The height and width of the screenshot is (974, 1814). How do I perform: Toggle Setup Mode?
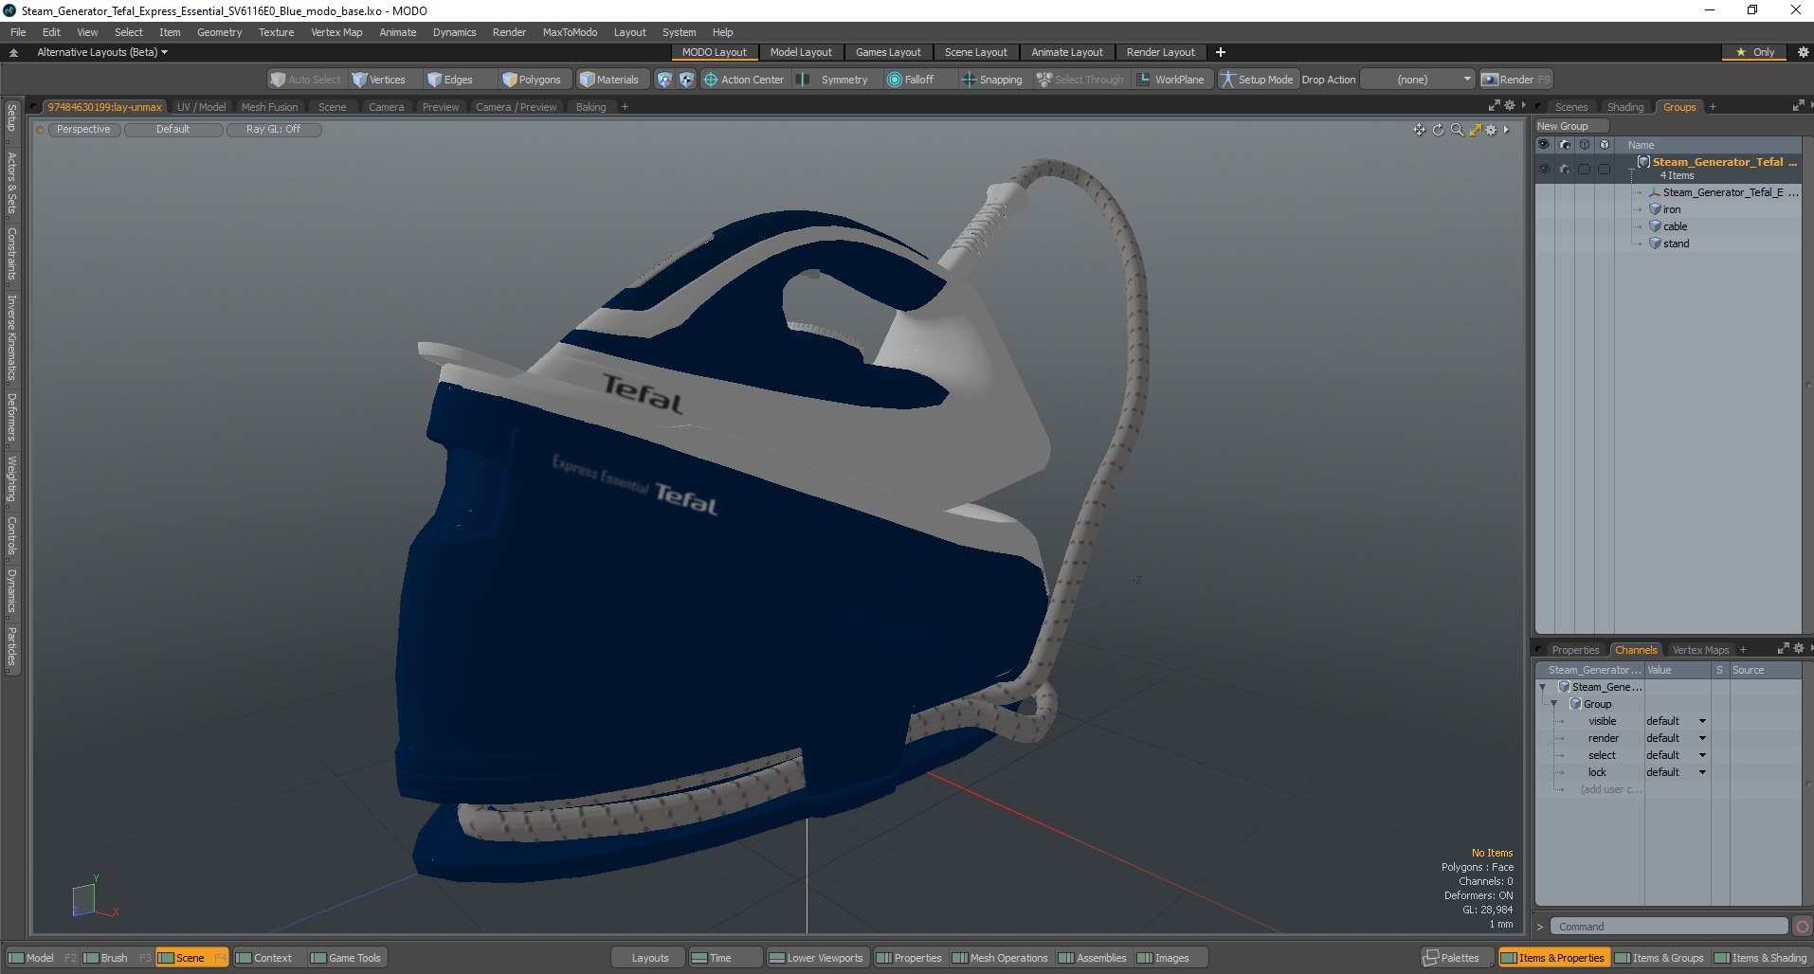tap(1257, 80)
